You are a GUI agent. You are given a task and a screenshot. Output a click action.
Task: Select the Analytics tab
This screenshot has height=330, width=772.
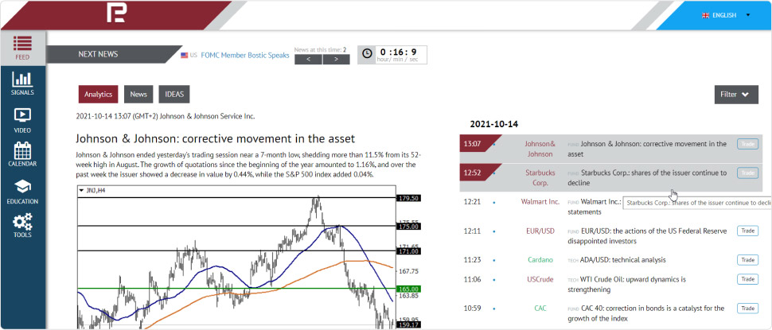(98, 95)
